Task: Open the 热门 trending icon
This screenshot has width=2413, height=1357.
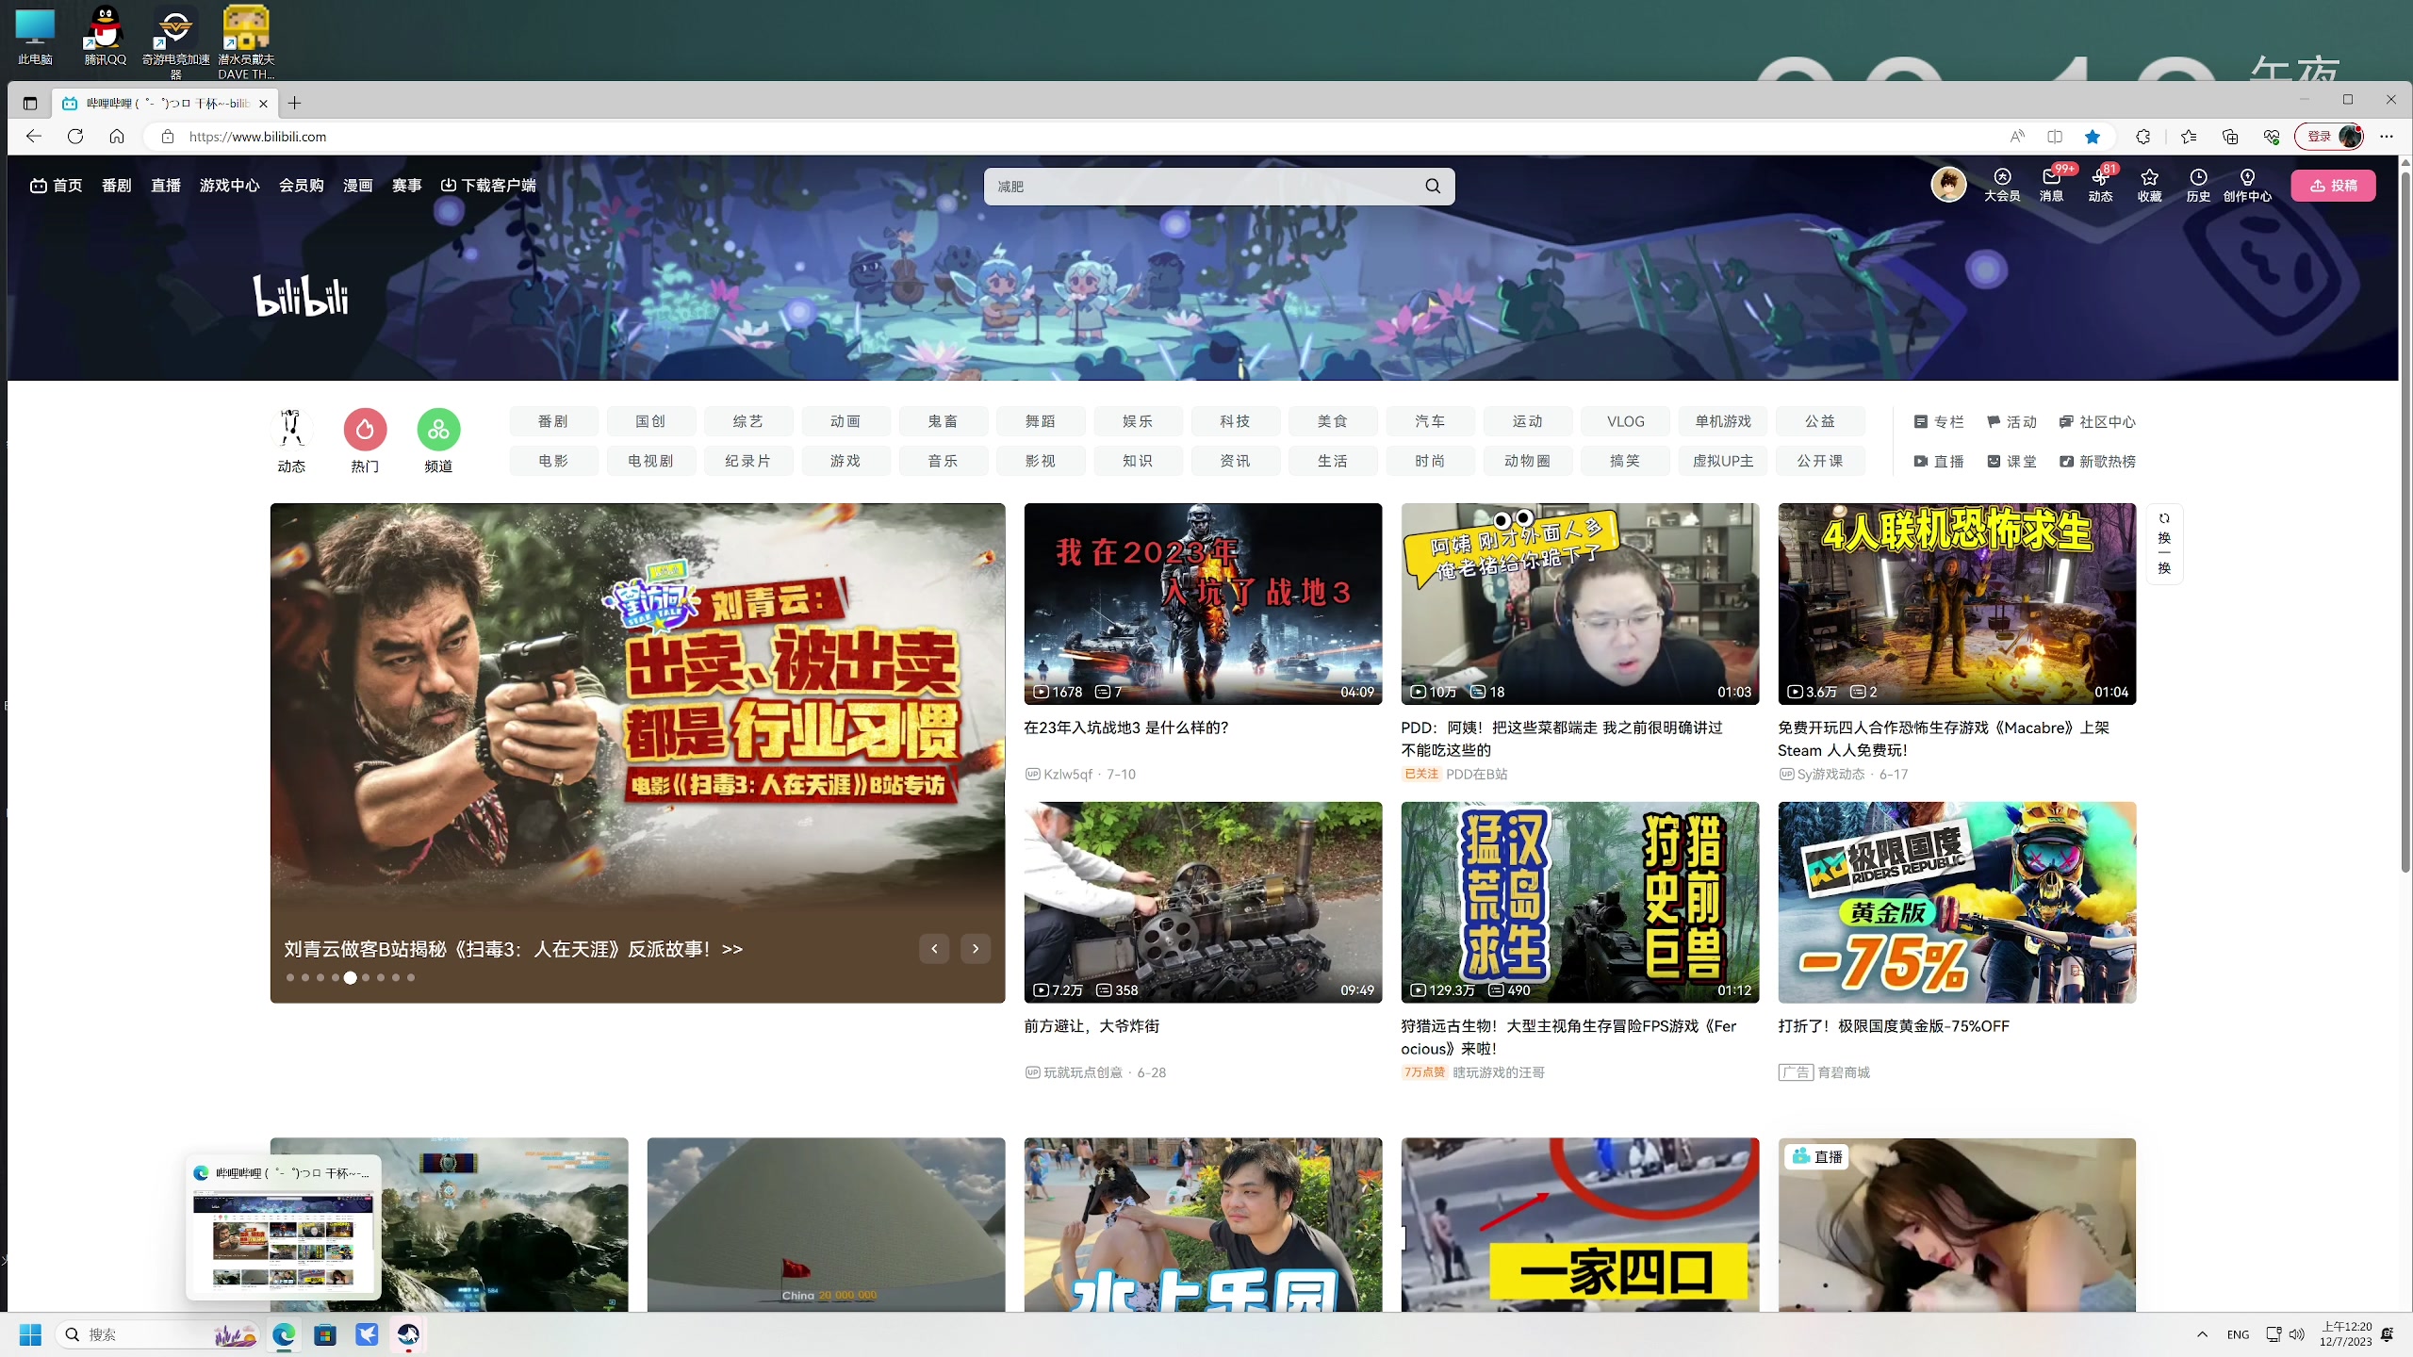Action: pyautogui.click(x=365, y=431)
